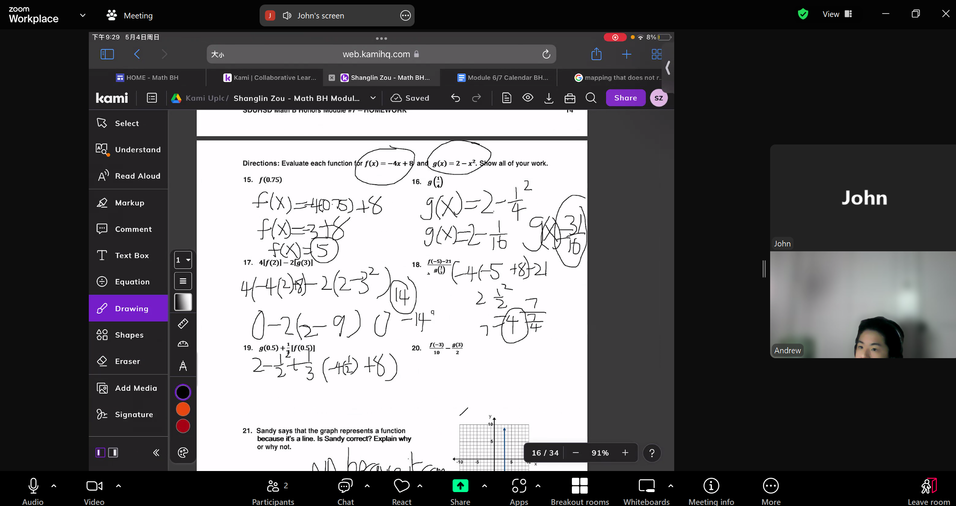Click the purple Share button in Kami
The width and height of the screenshot is (956, 506).
[x=625, y=98]
